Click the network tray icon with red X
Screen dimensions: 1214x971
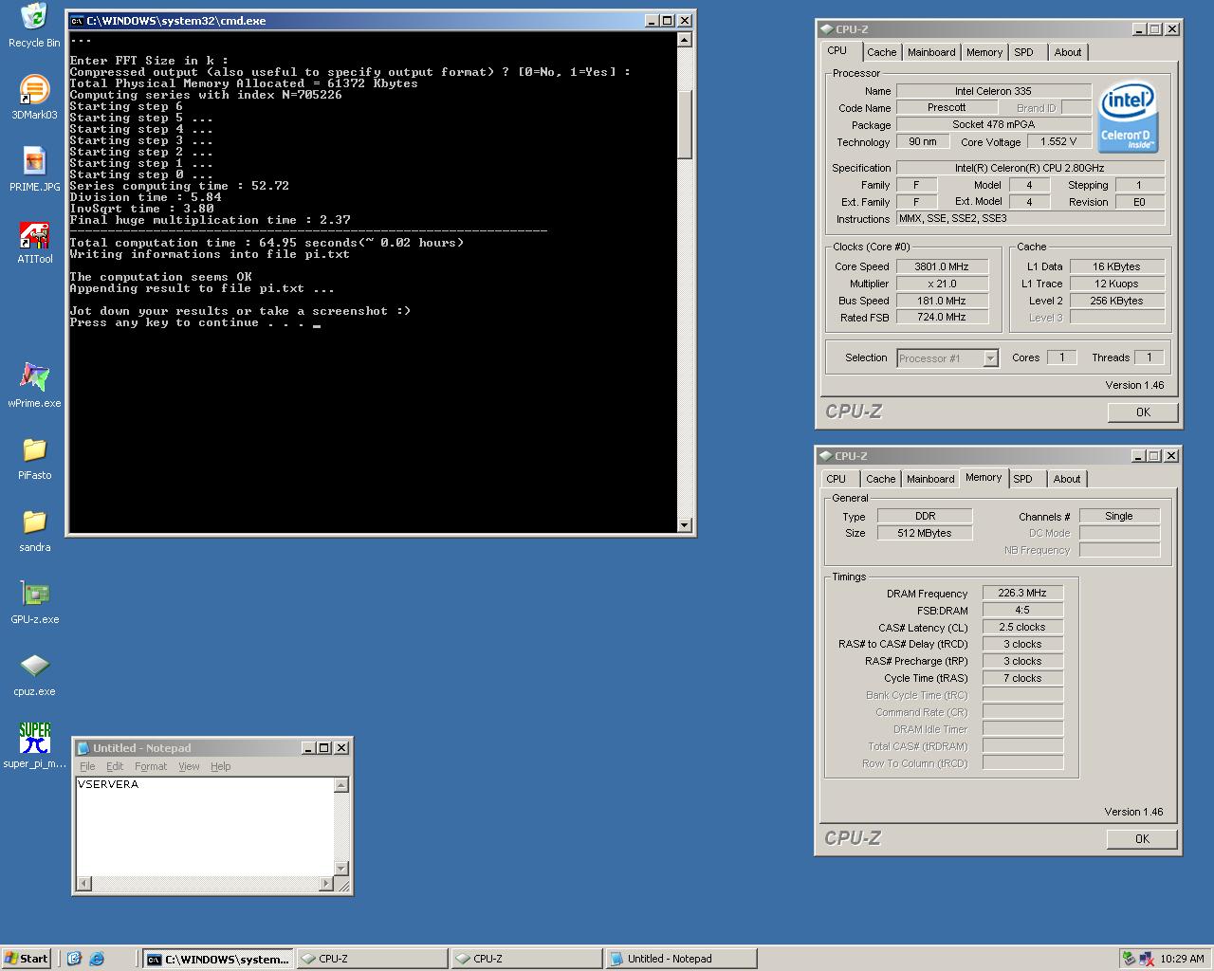pos(1147,959)
